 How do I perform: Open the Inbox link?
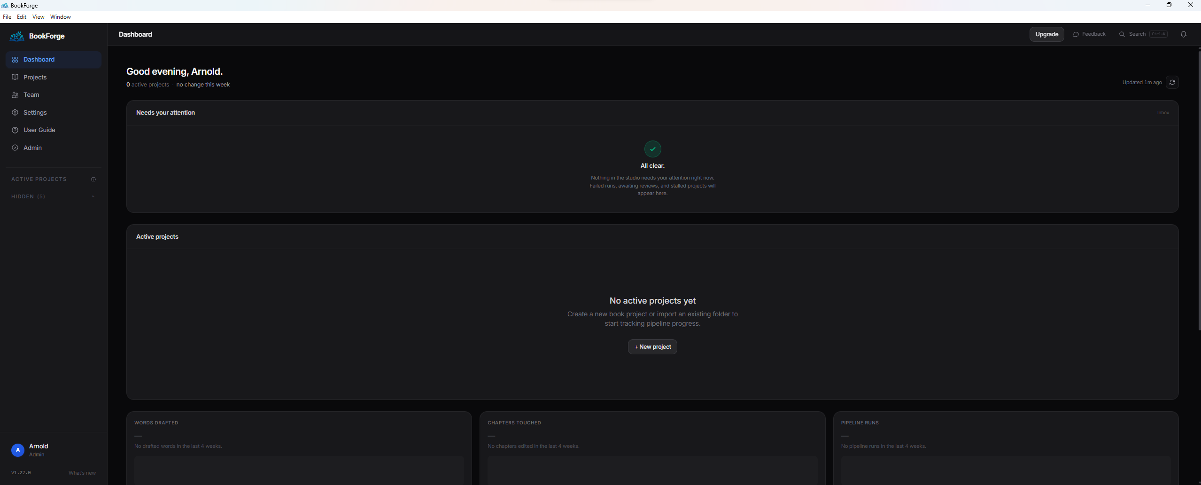point(1163,113)
